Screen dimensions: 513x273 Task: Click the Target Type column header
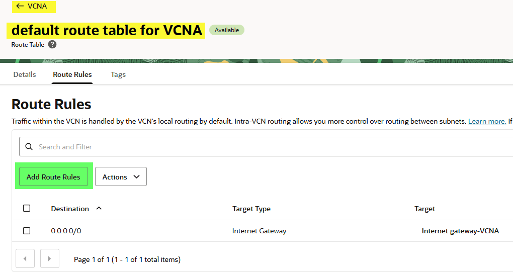click(251, 209)
